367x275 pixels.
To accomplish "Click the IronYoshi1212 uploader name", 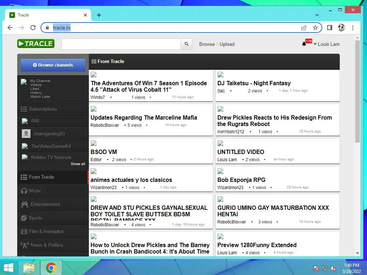I will click(x=231, y=132).
